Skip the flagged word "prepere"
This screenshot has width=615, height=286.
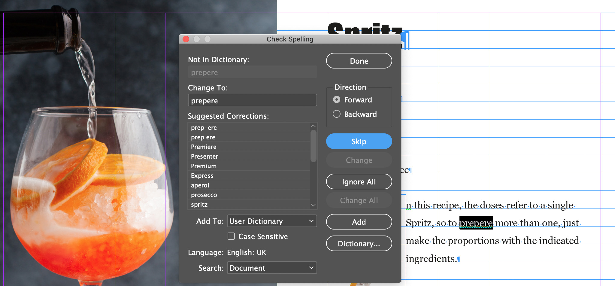point(359,141)
